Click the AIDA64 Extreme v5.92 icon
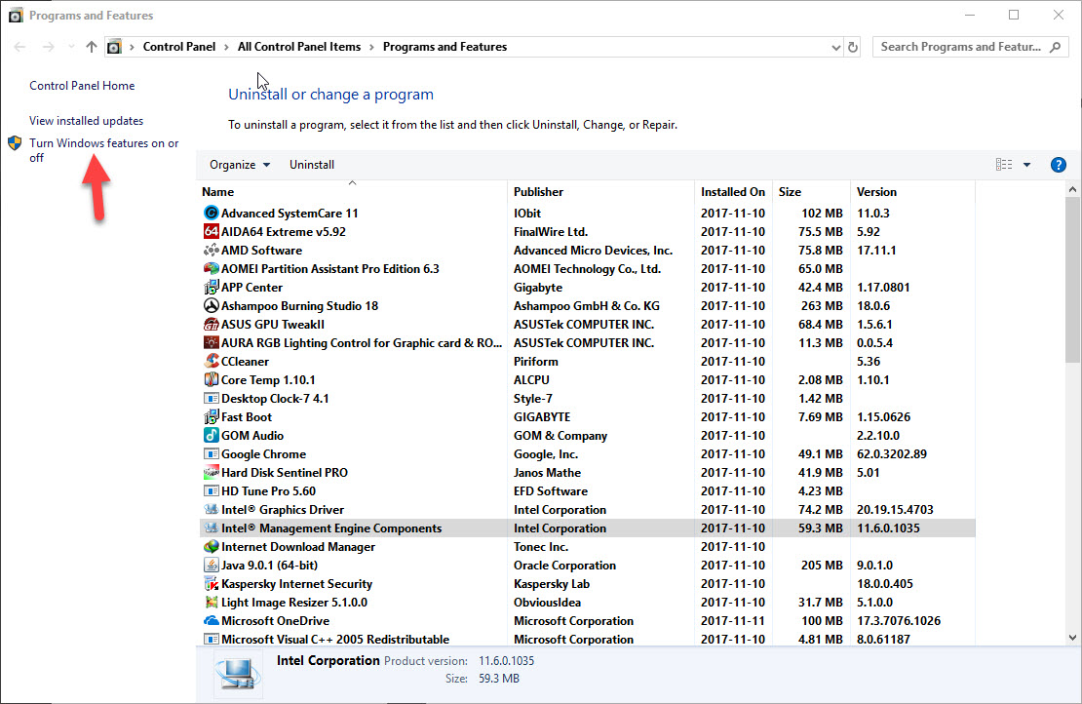Image resolution: width=1082 pixels, height=704 pixels. pos(212,232)
